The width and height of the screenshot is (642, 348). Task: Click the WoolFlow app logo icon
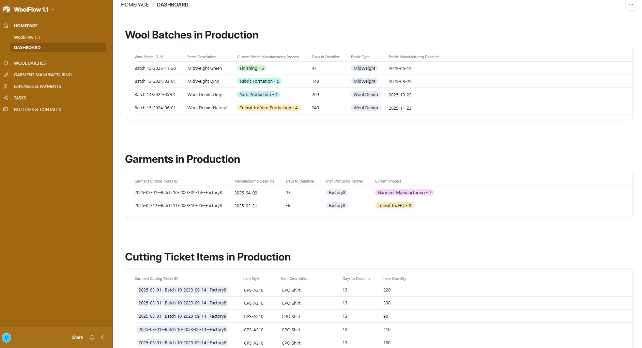coord(6,9)
